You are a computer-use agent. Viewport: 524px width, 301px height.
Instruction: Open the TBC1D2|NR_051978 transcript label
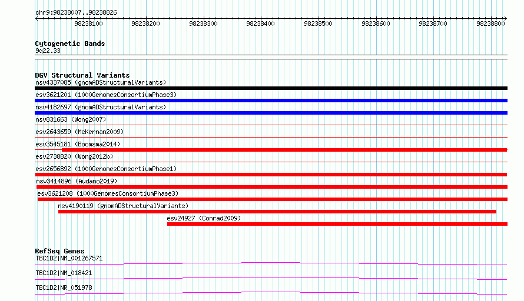(64, 287)
